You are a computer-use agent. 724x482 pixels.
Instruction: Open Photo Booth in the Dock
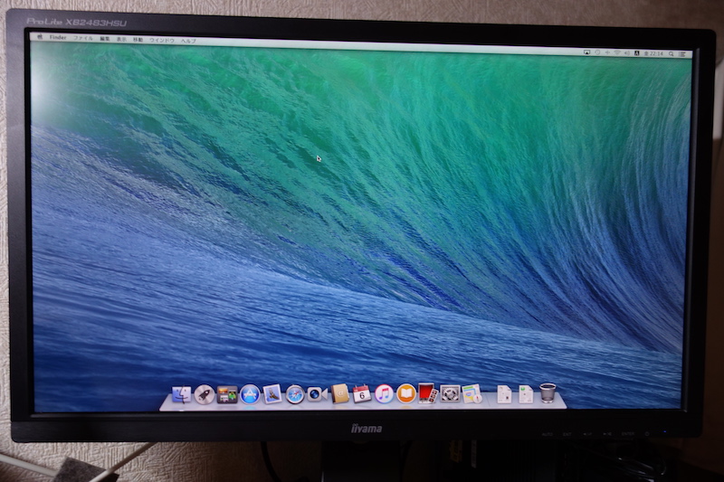click(x=427, y=393)
